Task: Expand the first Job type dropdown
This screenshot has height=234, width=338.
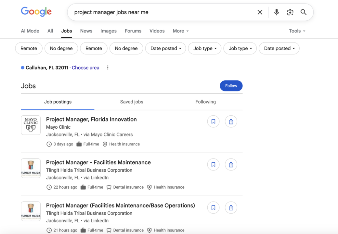Action: pos(205,48)
